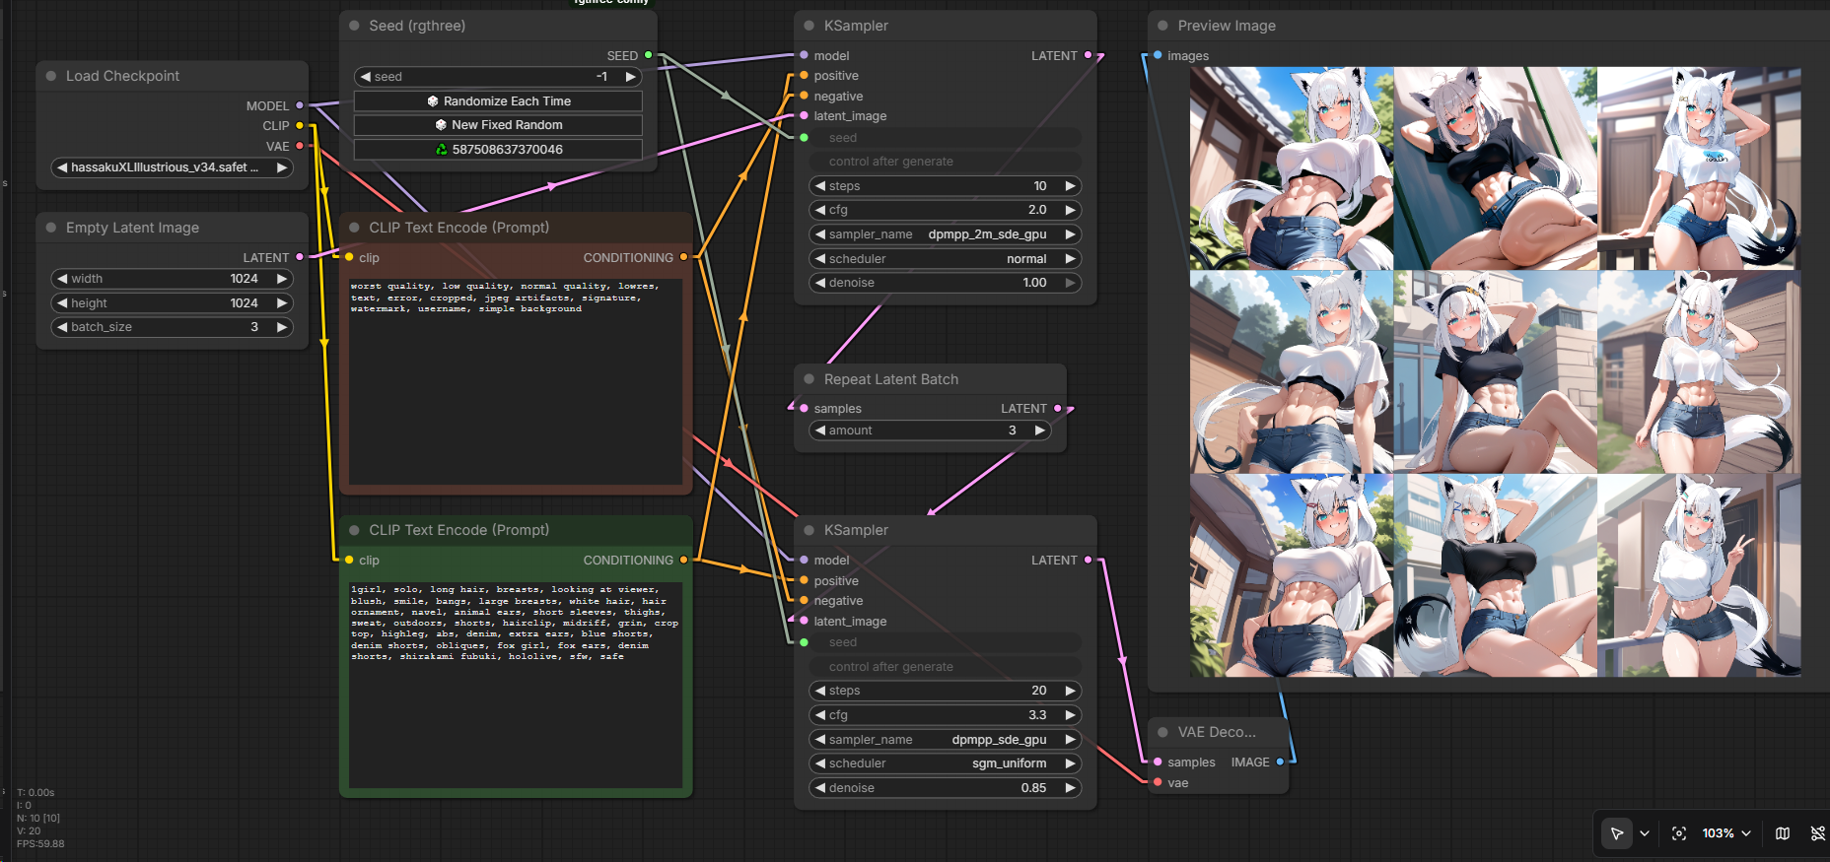Click the cfg field showing 2.0
Image resolution: width=1830 pixels, height=862 pixels.
click(946, 210)
